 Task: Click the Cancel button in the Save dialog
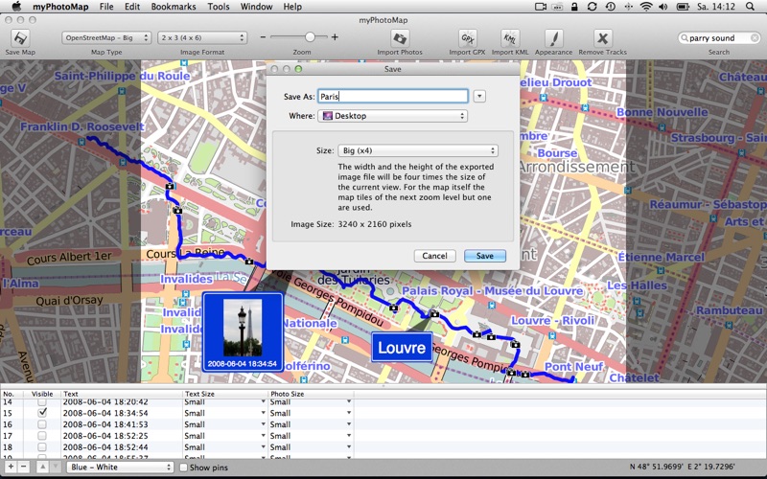point(434,256)
